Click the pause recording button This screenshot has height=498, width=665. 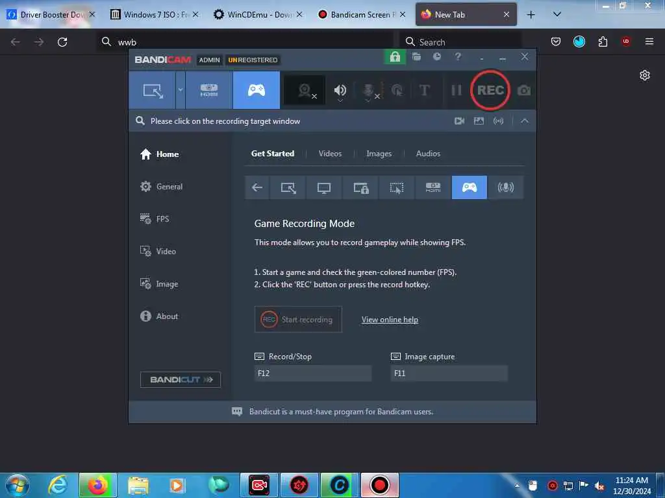[456, 90]
